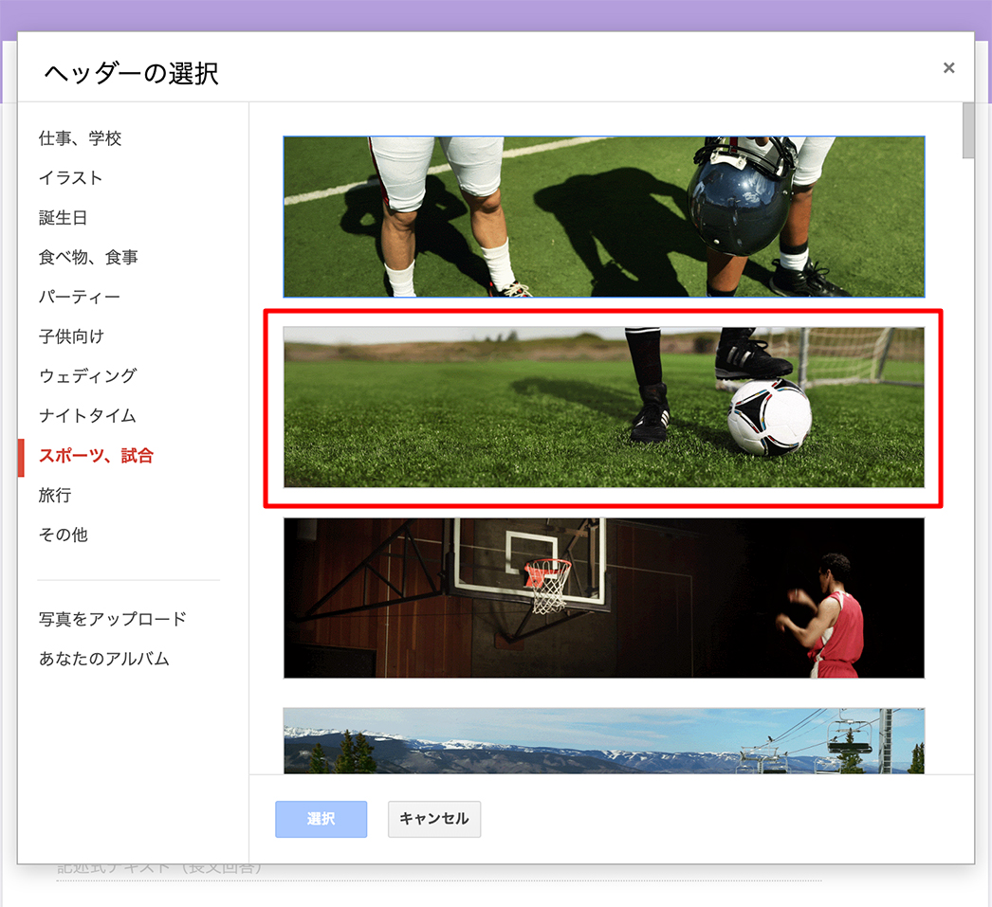Image resolution: width=992 pixels, height=907 pixels.
Task: Open the ナイトタイム category
Action: point(87,416)
